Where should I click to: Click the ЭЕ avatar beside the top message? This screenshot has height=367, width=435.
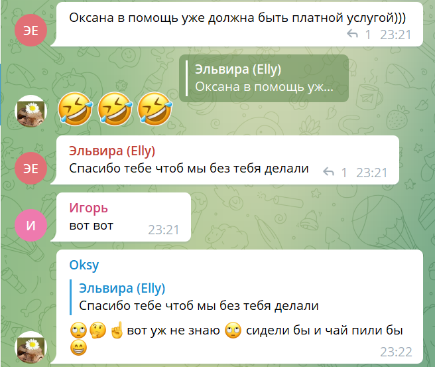click(x=31, y=31)
